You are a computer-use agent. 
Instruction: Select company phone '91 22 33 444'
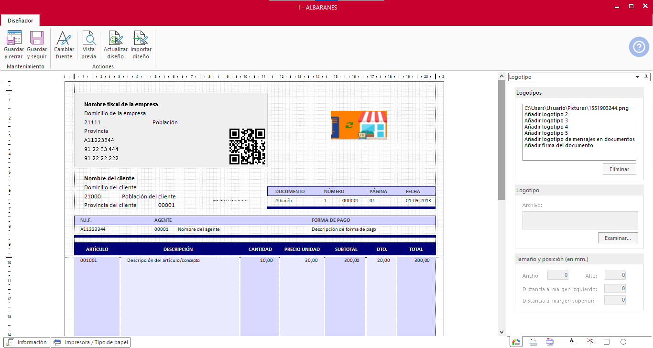pos(101,149)
